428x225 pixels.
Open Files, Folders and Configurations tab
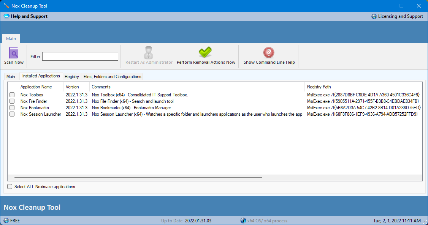point(112,77)
